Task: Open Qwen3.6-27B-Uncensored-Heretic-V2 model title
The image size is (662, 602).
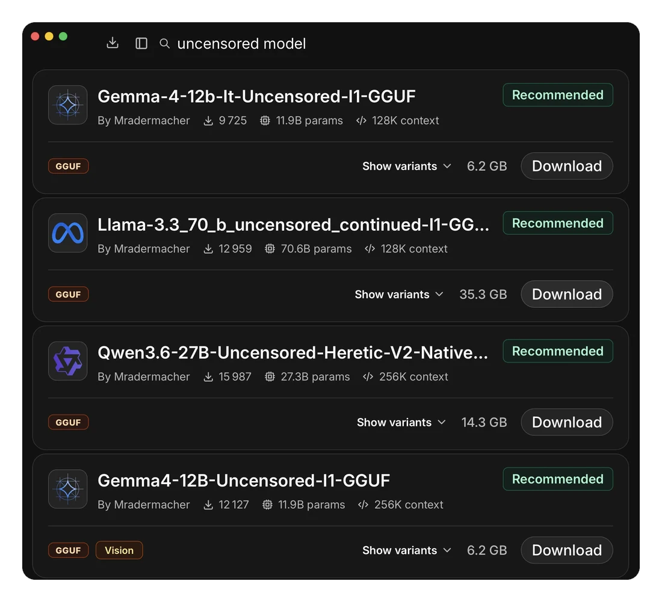Action: tap(292, 352)
